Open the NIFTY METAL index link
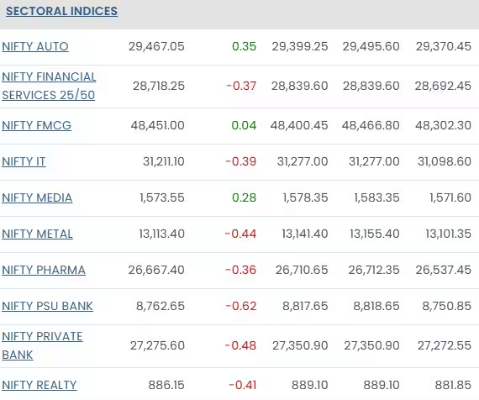The image size is (479, 400). pos(37,234)
